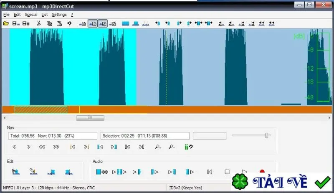Click the loop play selection icon
This screenshot has width=334, height=193.
(102, 172)
